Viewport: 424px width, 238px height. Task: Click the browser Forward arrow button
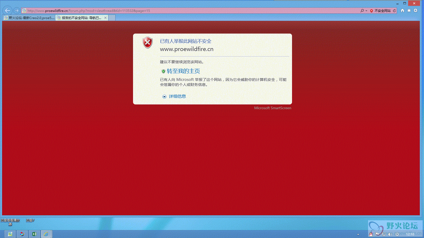click(x=17, y=11)
